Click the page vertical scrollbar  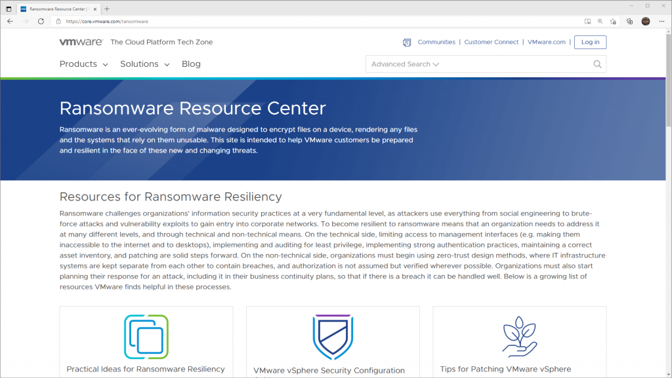point(669,81)
